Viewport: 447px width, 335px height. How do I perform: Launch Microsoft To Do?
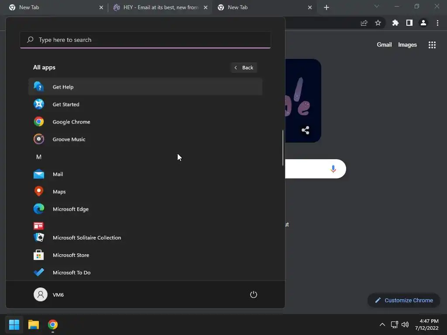[145, 272]
